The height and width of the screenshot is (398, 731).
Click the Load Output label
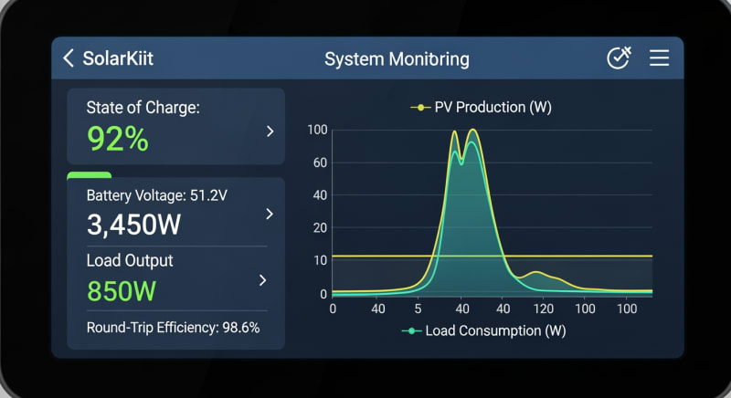[x=130, y=260]
